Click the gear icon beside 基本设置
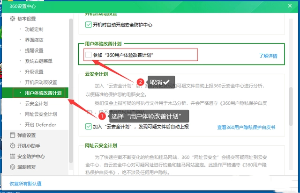300x193 pixels. 13,19
